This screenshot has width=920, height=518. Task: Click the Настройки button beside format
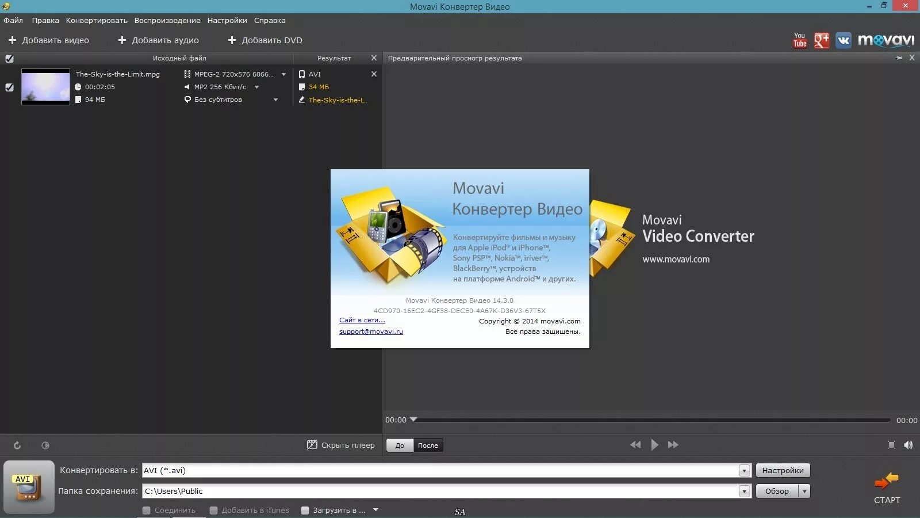(x=783, y=470)
